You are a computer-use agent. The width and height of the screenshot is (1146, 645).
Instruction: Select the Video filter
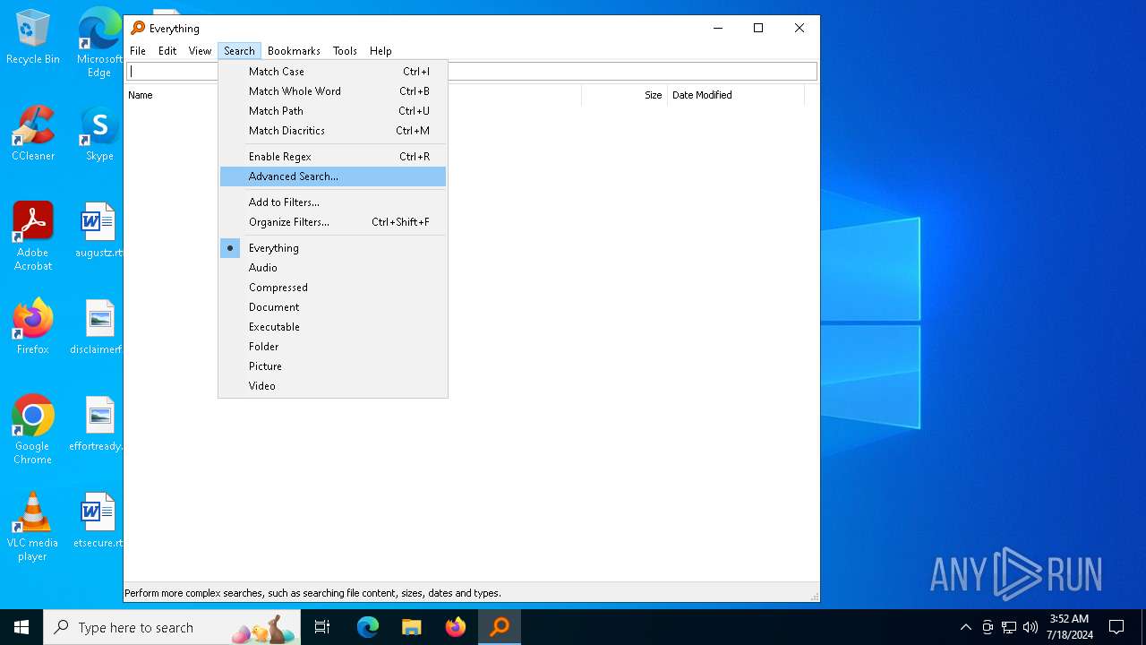point(333,386)
